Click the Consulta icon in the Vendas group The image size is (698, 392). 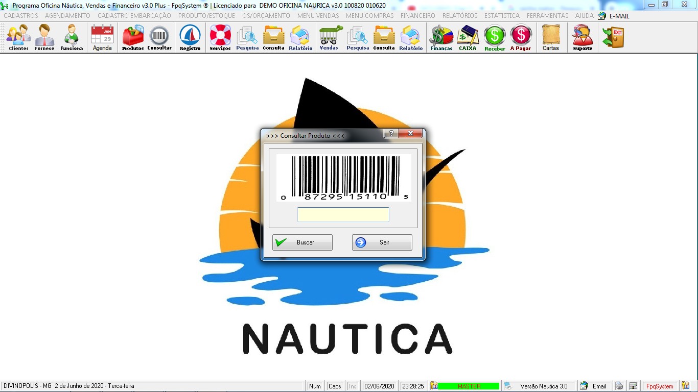pos(384,38)
